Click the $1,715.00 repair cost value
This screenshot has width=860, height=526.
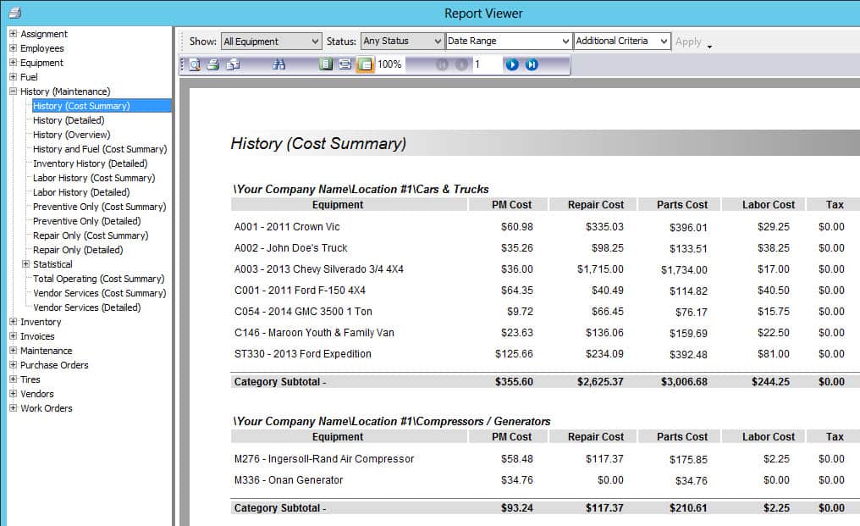[600, 269]
